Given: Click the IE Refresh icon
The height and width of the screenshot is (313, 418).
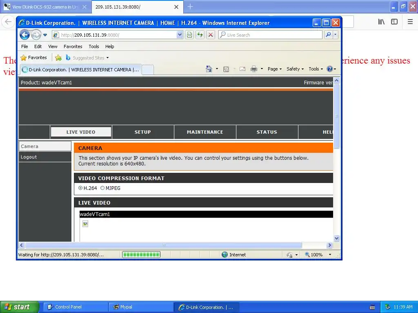Looking at the screenshot, I should tap(200, 35).
